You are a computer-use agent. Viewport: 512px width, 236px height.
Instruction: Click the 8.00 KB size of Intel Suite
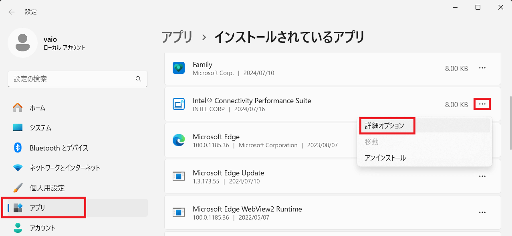click(456, 105)
